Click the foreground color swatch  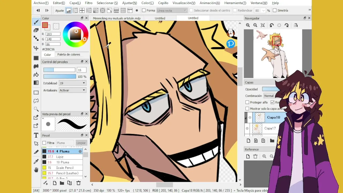coord(45,25)
